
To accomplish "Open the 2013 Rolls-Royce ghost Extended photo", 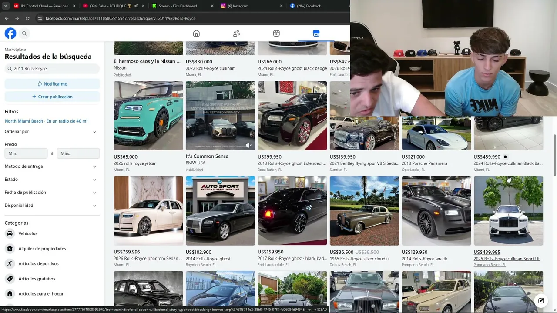I will tap(292, 116).
